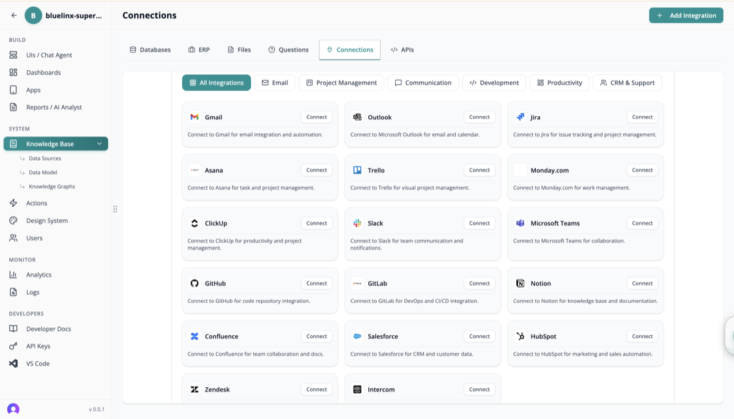Switch to the Databases tab

pos(150,50)
